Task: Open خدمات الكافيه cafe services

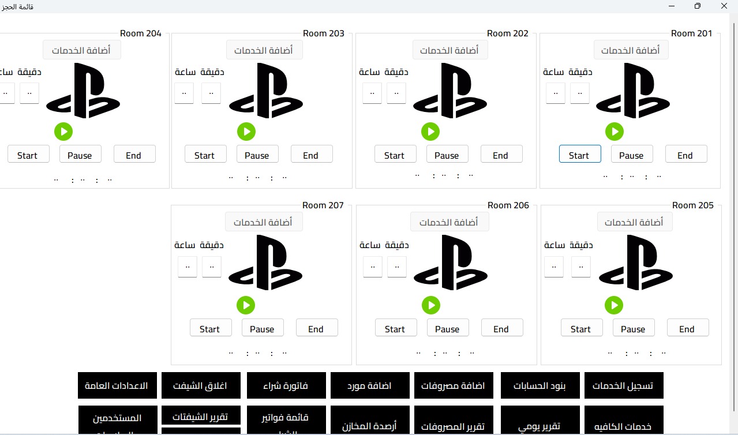Action: coord(624,420)
